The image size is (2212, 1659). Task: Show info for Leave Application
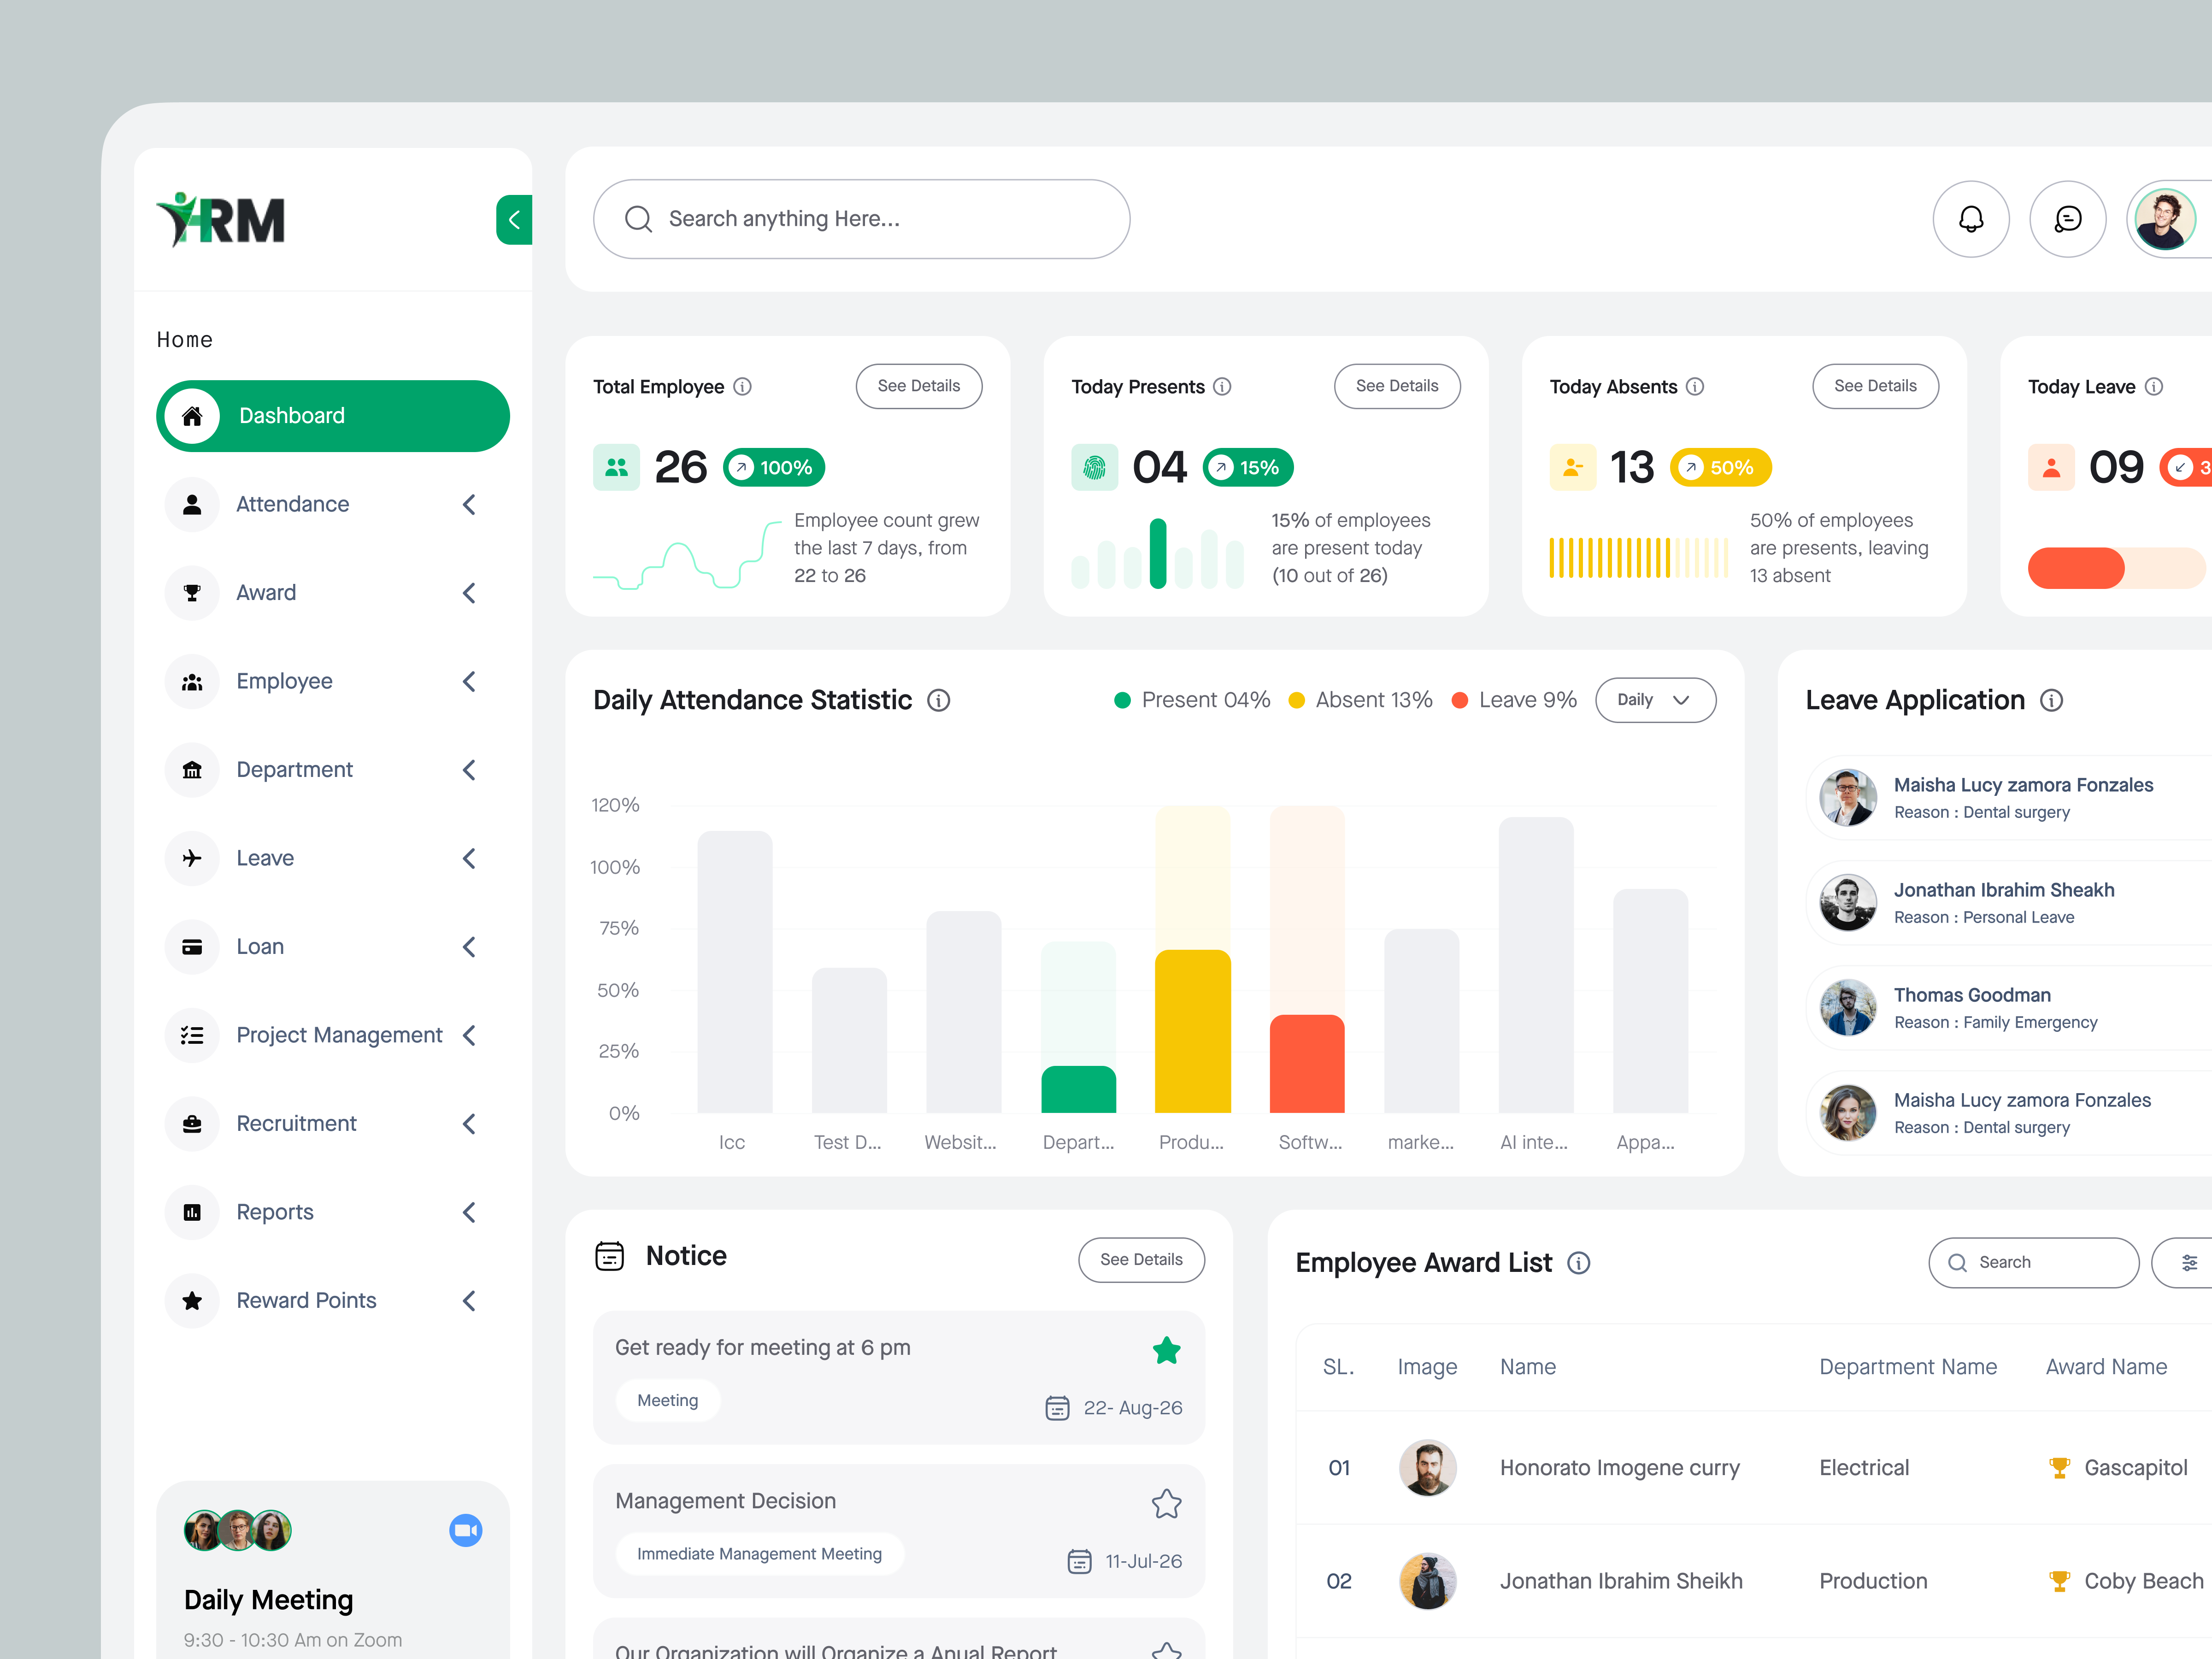(x=2051, y=700)
